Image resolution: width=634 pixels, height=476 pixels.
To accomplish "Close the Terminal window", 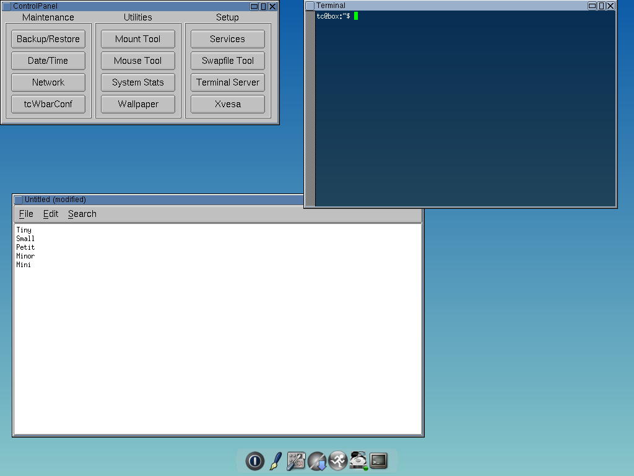I will point(610,6).
